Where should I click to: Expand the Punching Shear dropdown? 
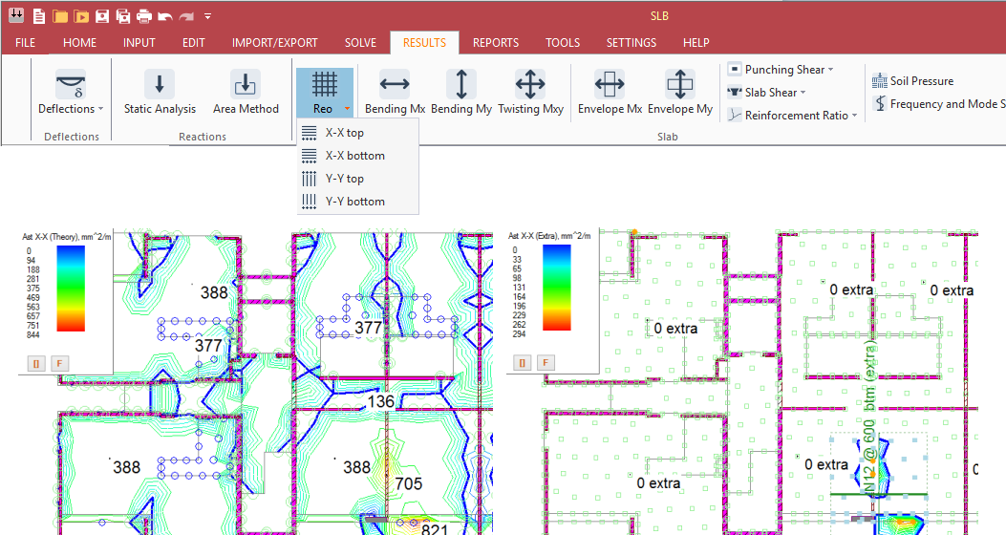point(780,70)
